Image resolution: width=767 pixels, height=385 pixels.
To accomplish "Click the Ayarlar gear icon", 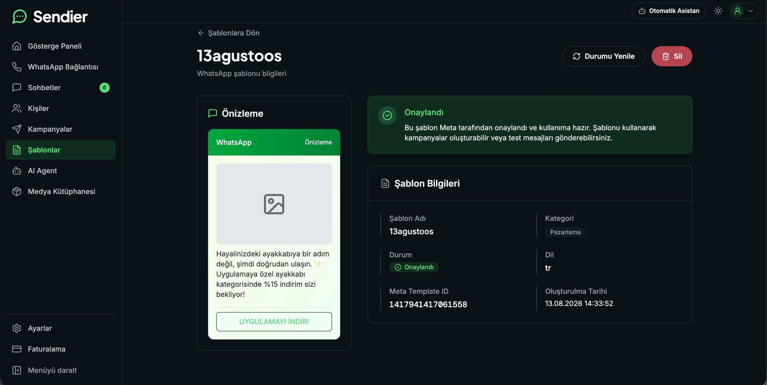I will (17, 328).
